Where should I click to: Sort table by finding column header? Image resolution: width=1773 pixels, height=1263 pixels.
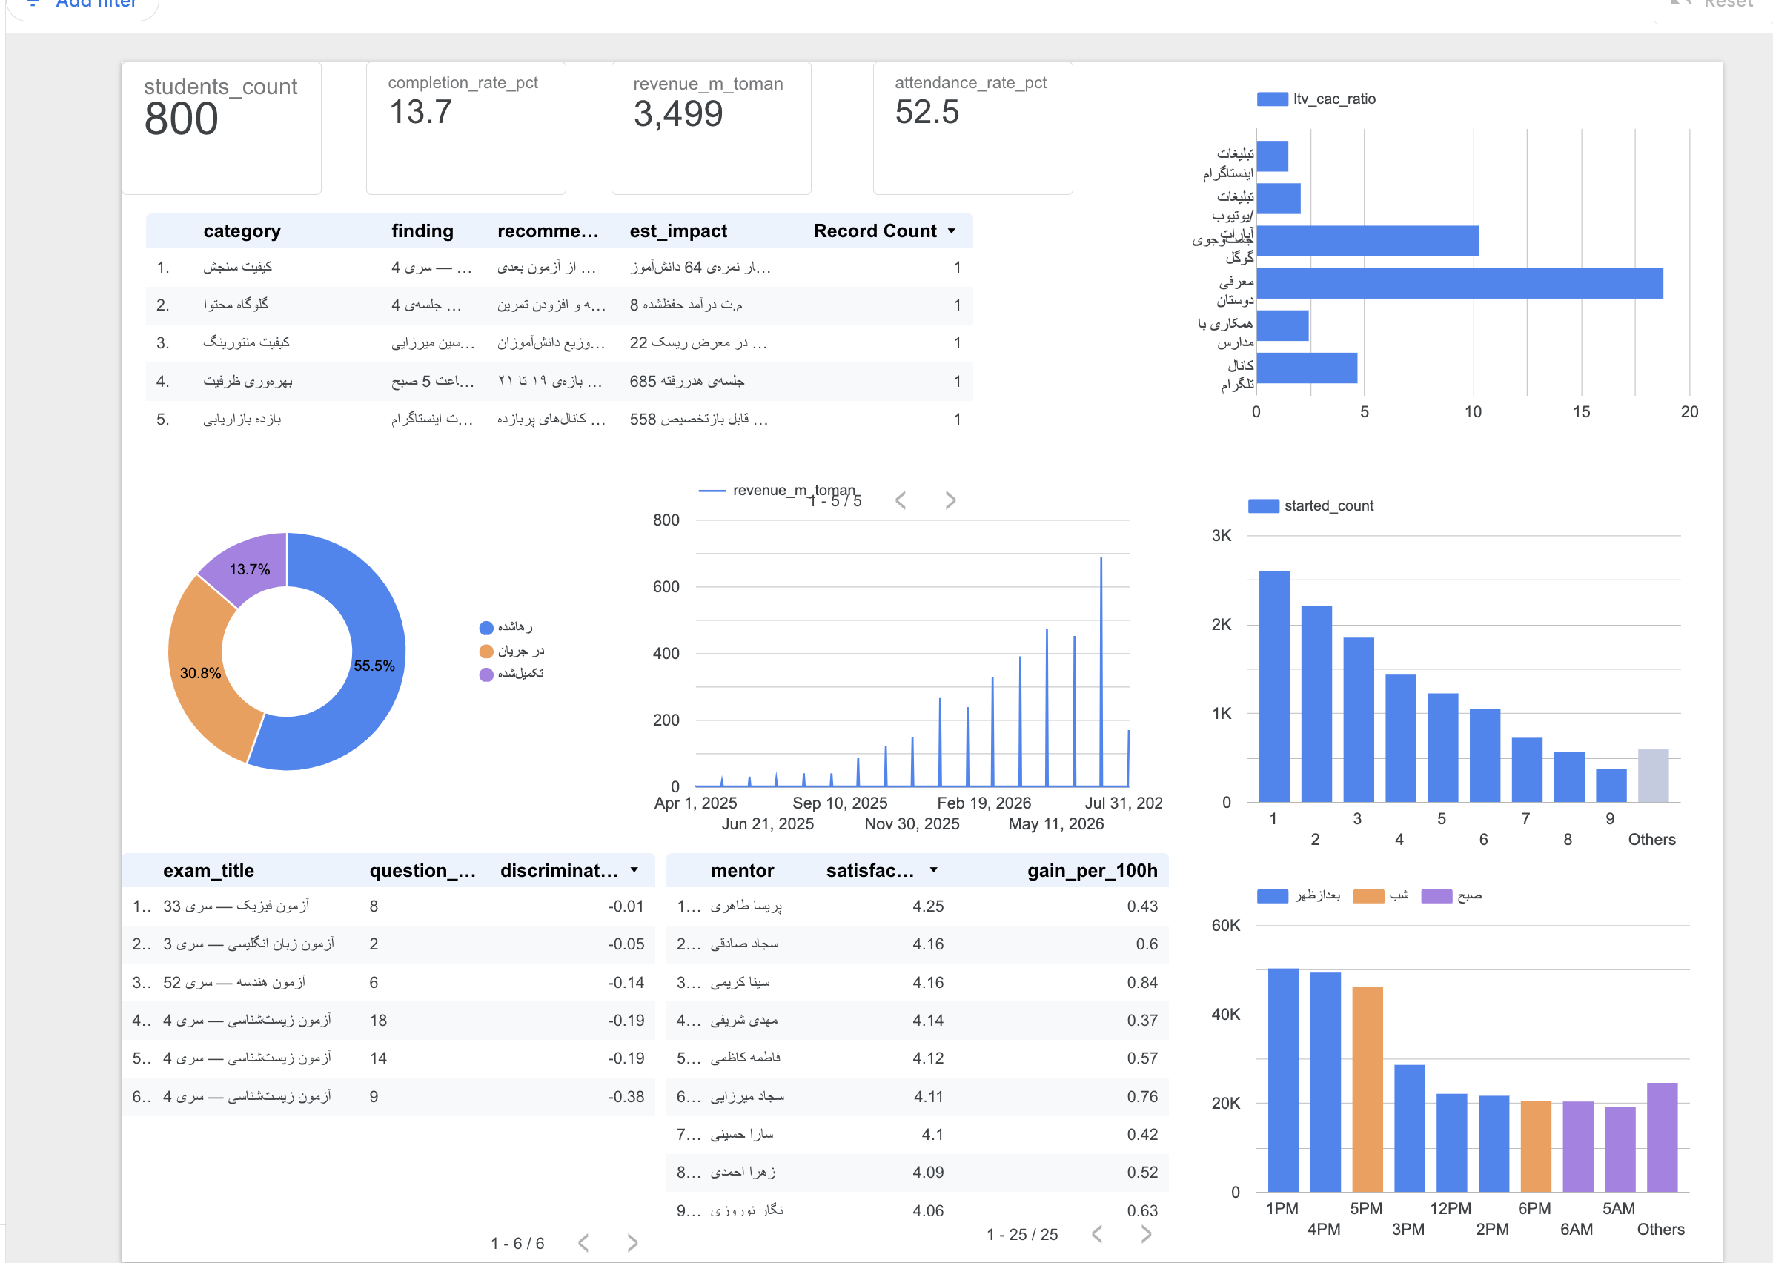pos(422,231)
